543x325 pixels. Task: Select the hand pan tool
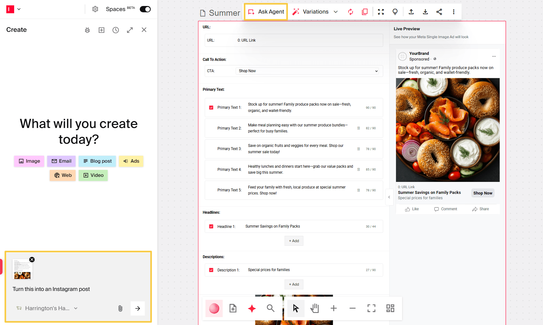click(314, 308)
